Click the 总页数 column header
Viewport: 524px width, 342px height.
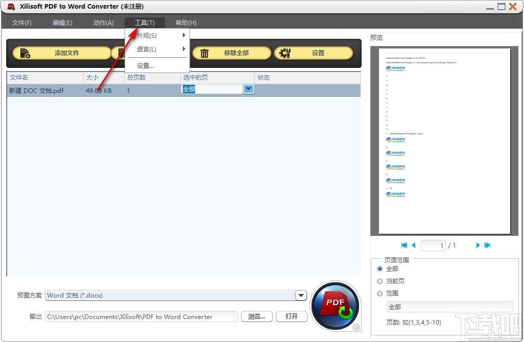click(152, 78)
